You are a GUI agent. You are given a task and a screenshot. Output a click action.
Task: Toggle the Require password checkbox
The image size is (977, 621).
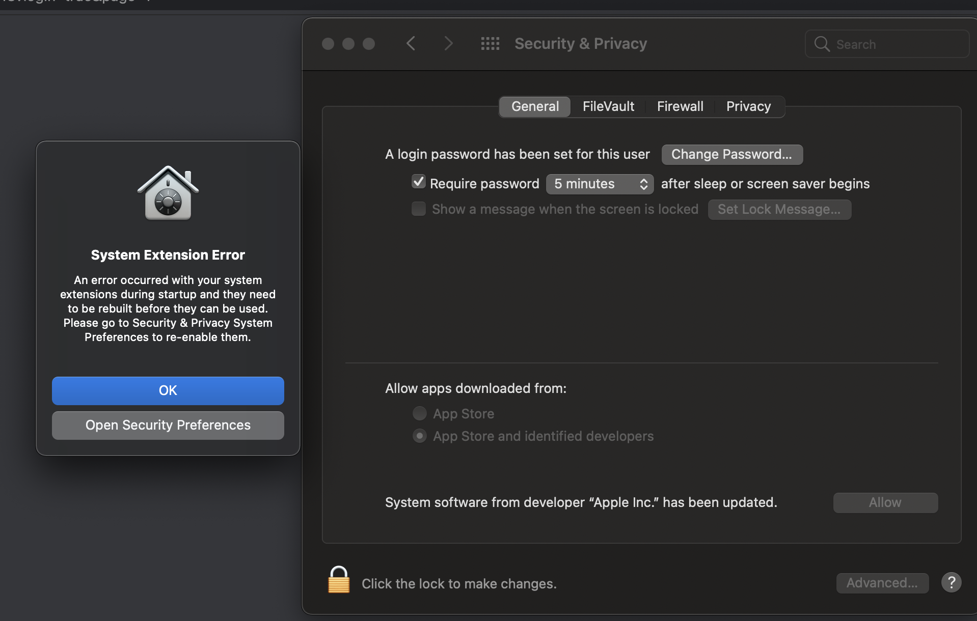coord(419,182)
